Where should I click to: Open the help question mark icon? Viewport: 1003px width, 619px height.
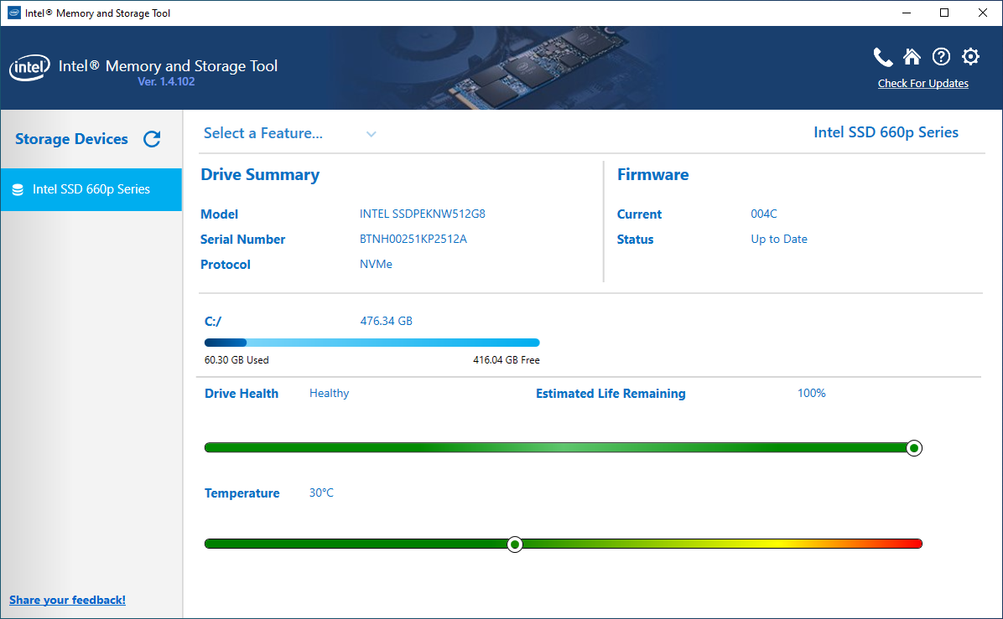941,57
